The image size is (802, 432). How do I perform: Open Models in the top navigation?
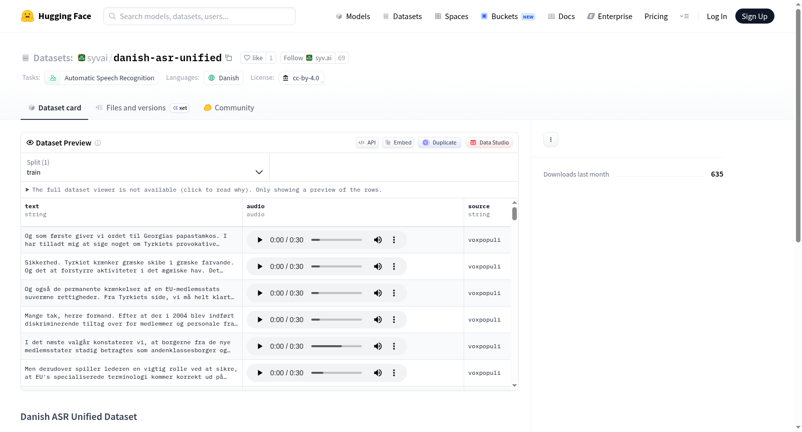(353, 17)
